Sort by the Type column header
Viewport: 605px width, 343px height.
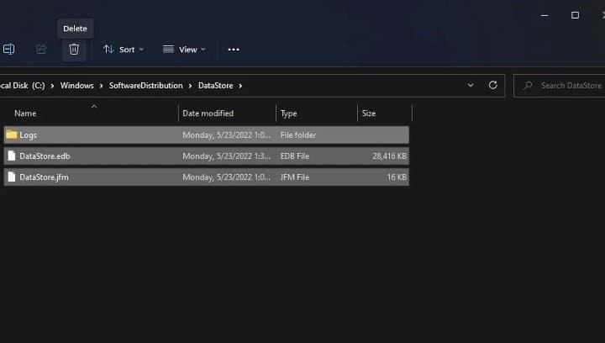[x=288, y=113]
